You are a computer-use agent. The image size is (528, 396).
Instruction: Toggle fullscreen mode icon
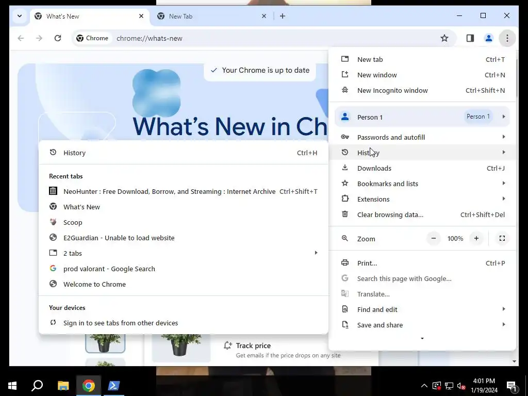tap(502, 238)
